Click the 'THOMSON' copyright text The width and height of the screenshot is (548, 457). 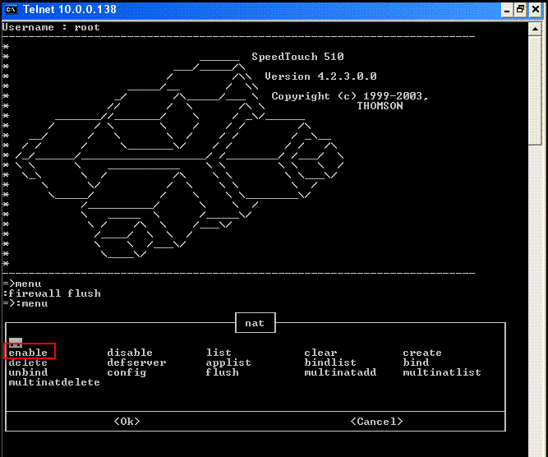[x=380, y=106]
